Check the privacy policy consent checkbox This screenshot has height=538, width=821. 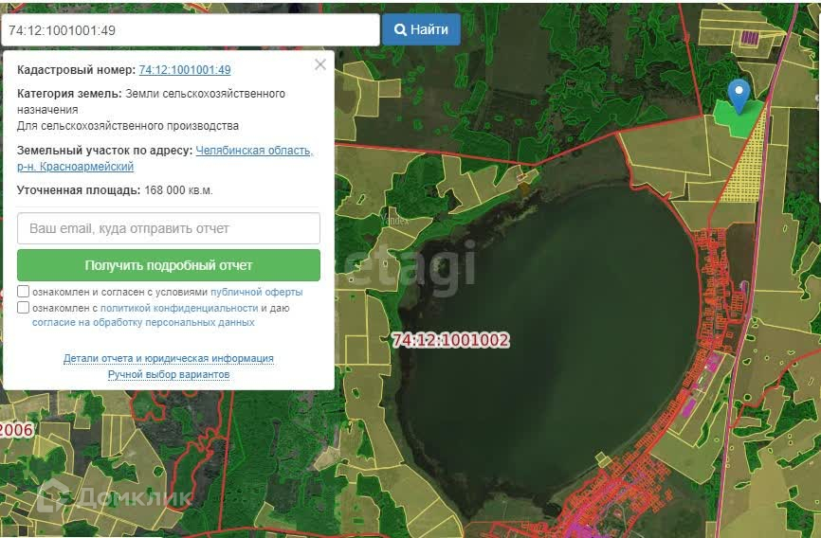click(23, 307)
